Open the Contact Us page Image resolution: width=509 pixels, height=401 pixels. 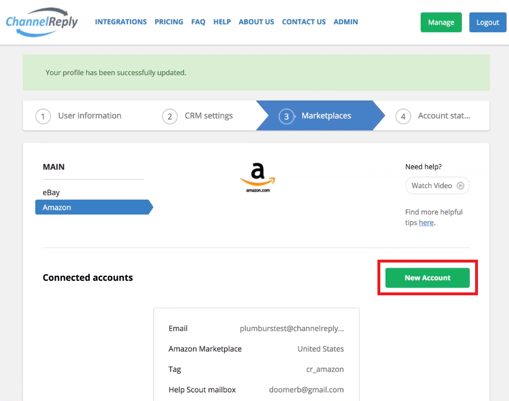[x=304, y=22]
